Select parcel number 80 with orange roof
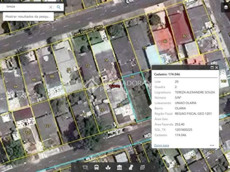230x172 pixels. coord(165,42)
